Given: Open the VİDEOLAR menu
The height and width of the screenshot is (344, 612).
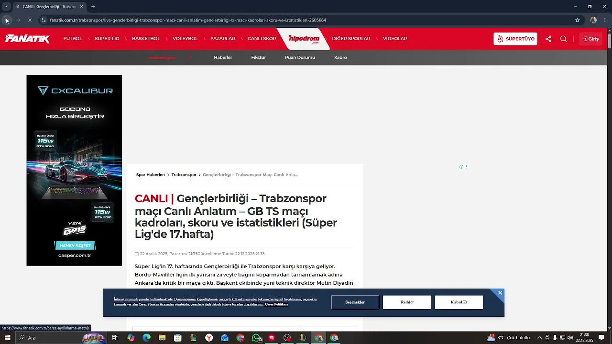Looking at the screenshot, I should coord(395,39).
